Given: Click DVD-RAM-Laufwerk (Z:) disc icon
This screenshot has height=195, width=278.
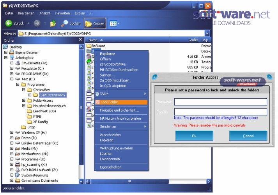Looking at the screenshot, I should click(x=18, y=170).
